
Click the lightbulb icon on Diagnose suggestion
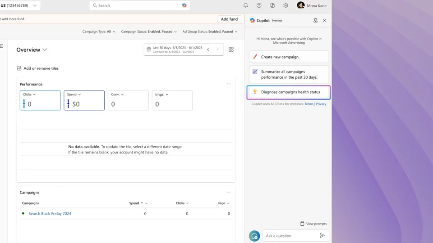coord(255,92)
